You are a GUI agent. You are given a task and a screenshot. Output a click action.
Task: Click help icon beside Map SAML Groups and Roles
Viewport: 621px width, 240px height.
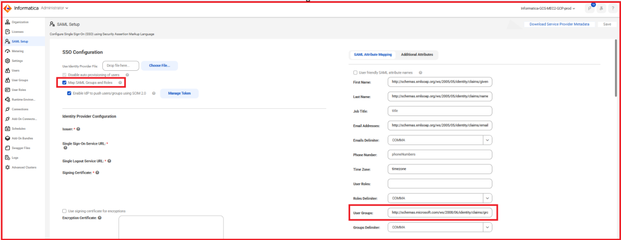(x=120, y=82)
